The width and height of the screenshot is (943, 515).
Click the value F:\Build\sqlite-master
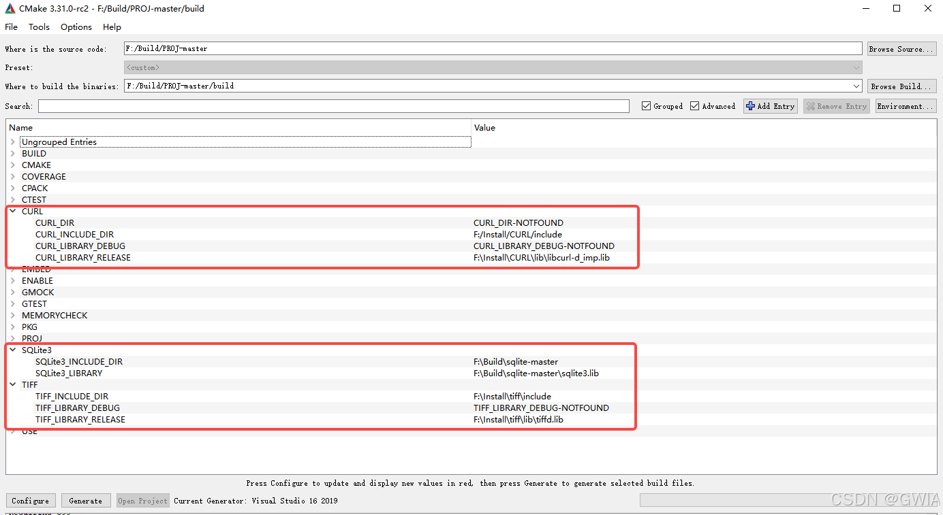[516, 362]
